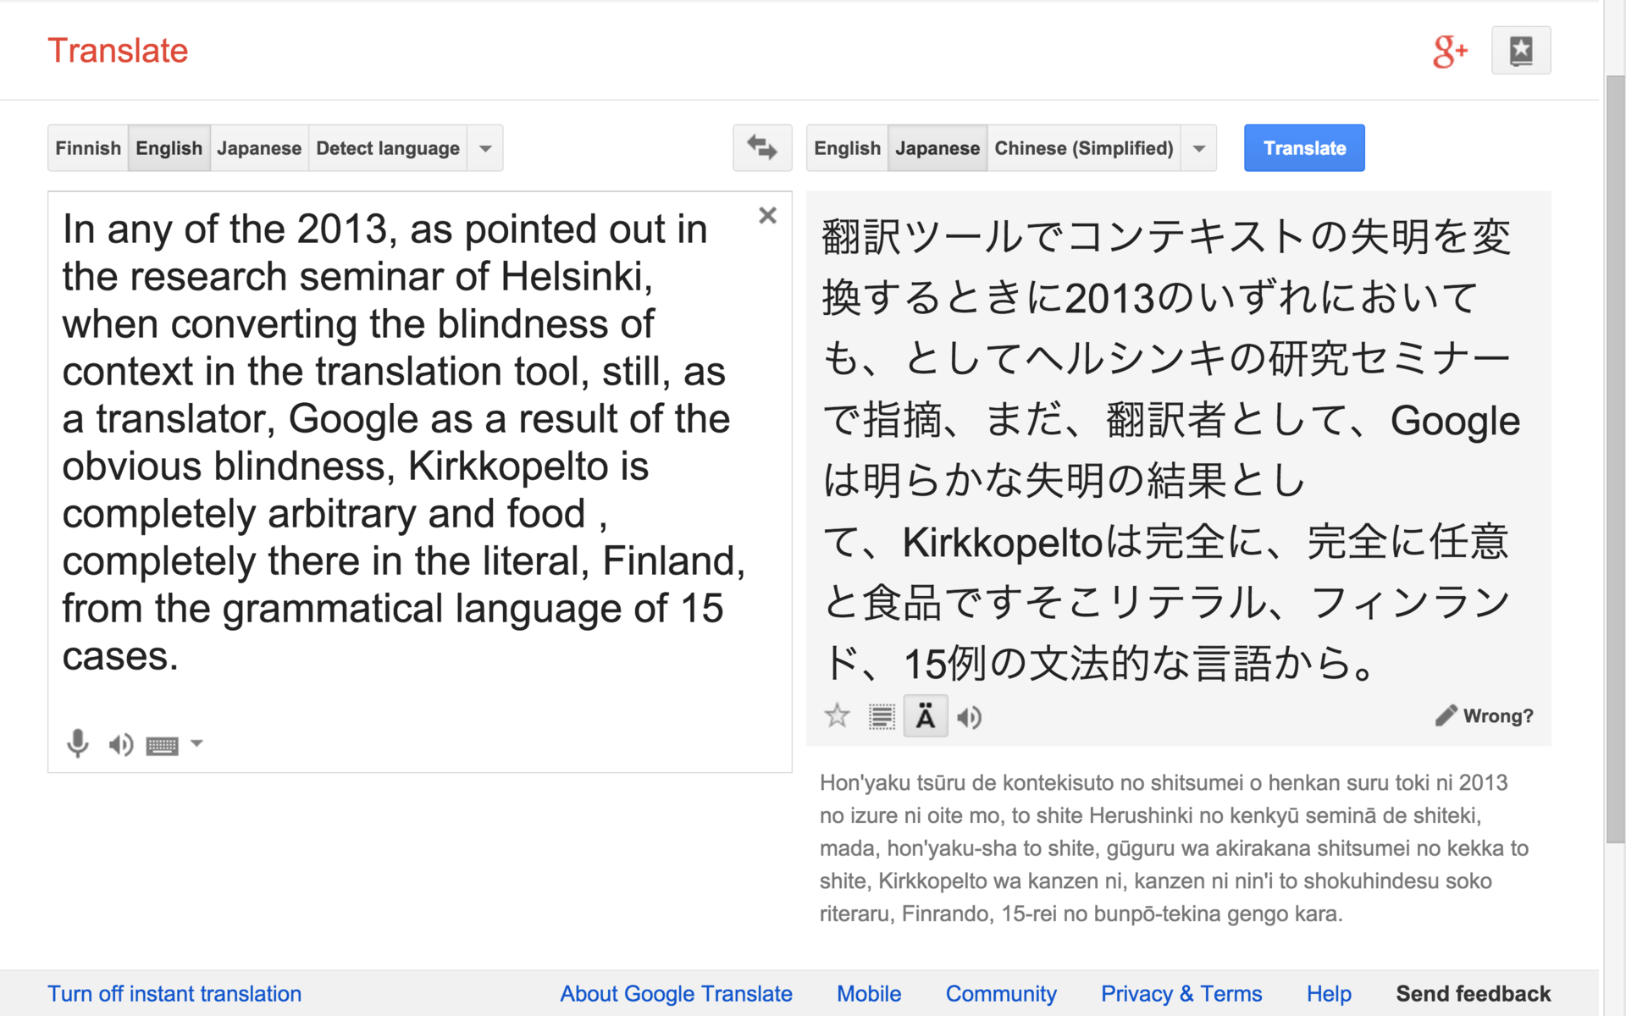Expand target language dropdown arrow

coord(1199,148)
